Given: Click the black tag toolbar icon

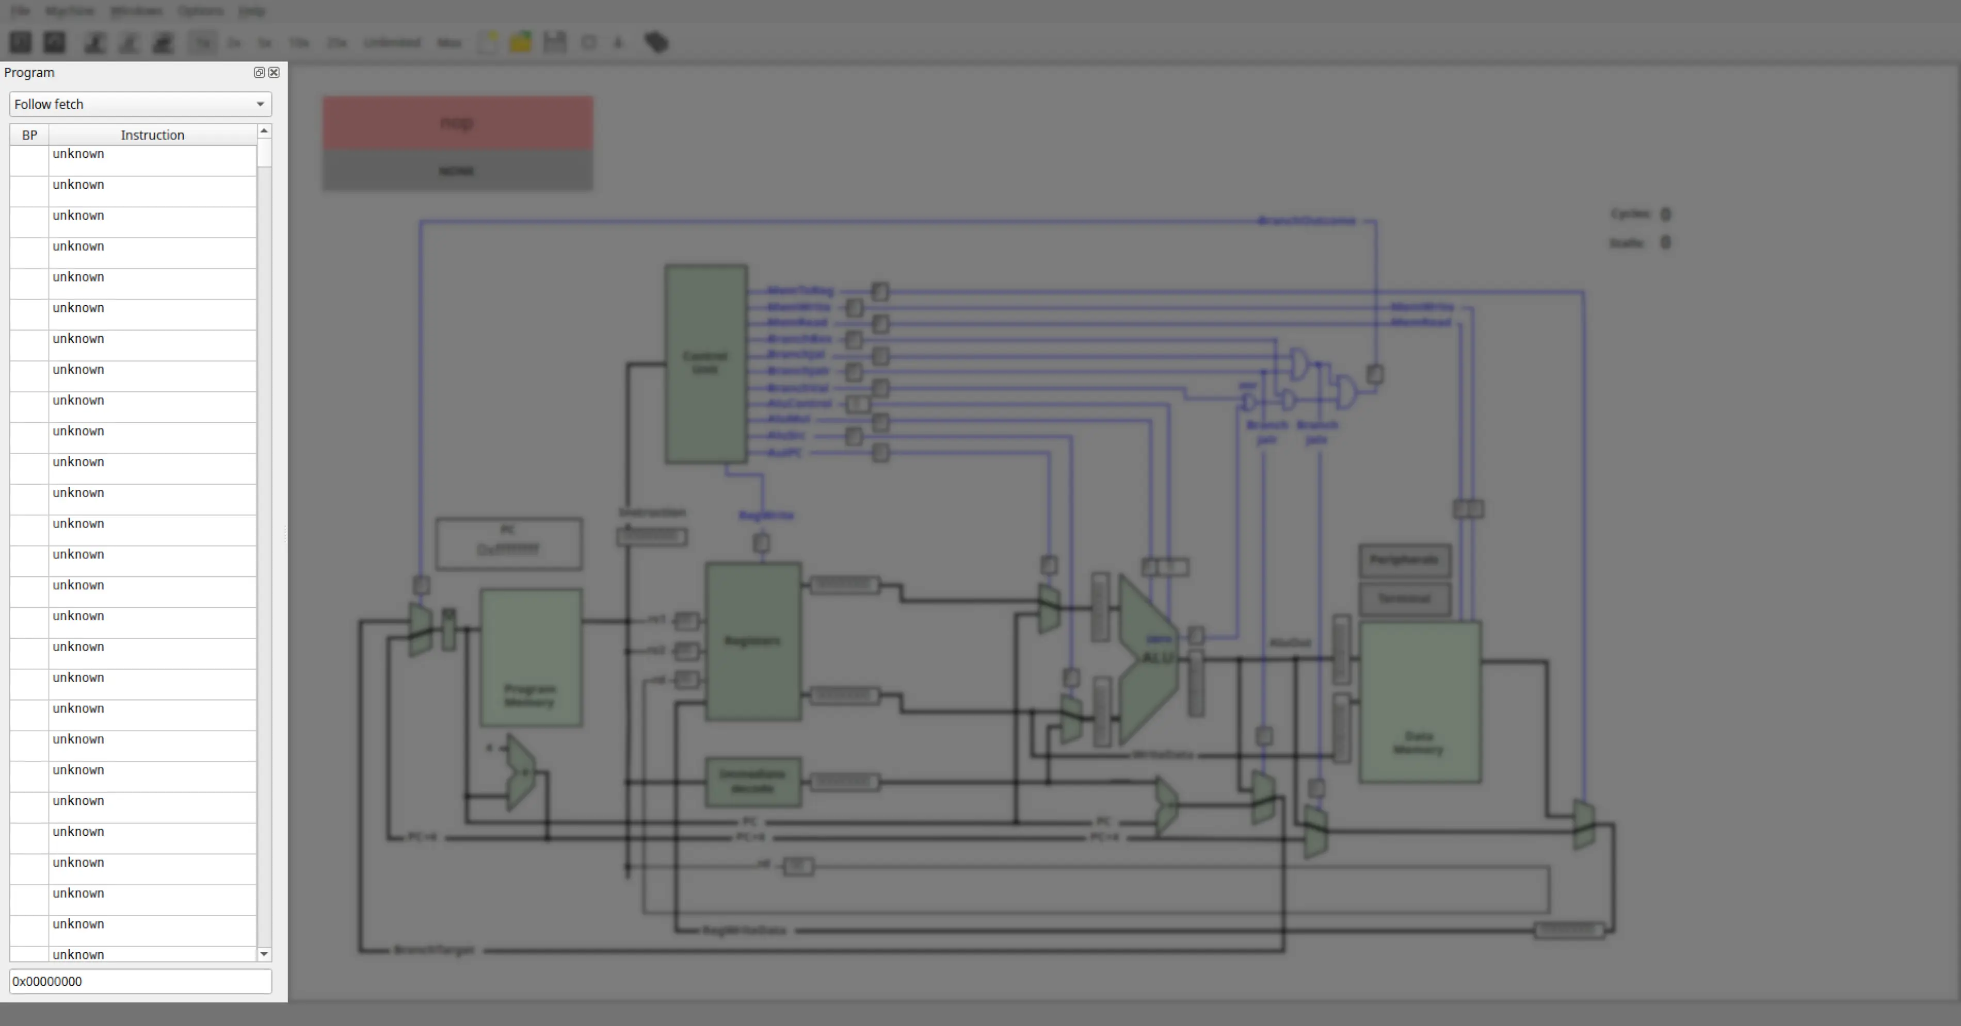Looking at the screenshot, I should 656,42.
